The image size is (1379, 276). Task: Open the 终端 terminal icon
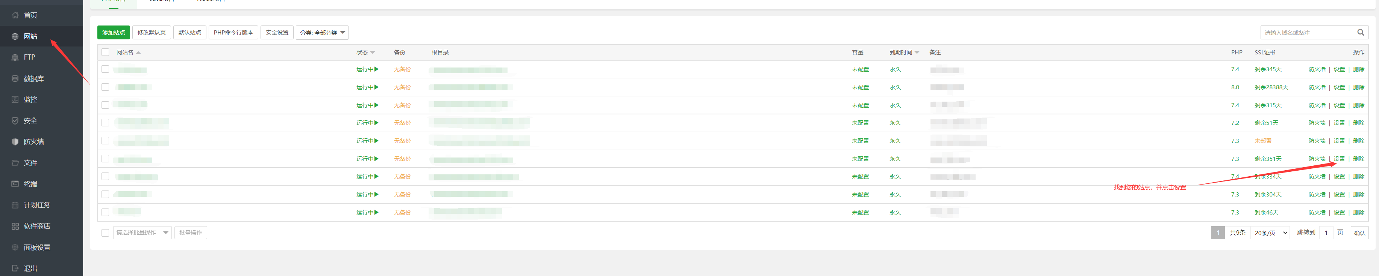[x=15, y=184]
